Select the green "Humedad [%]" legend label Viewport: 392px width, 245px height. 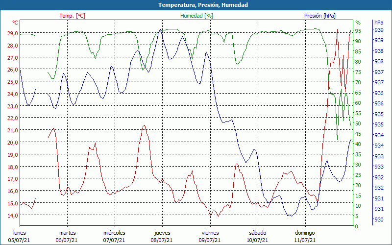click(196, 16)
